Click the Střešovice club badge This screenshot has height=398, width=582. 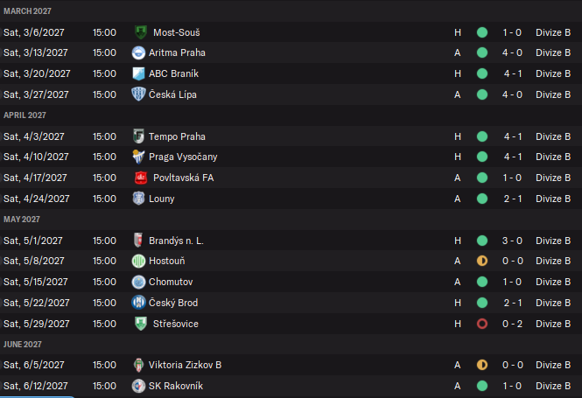pyautogui.click(x=140, y=324)
